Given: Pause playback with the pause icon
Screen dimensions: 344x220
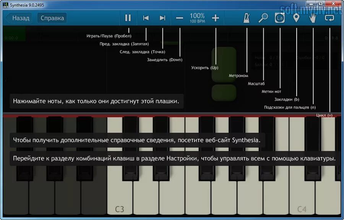Looking at the screenshot, I should pyautogui.click(x=128, y=18).
